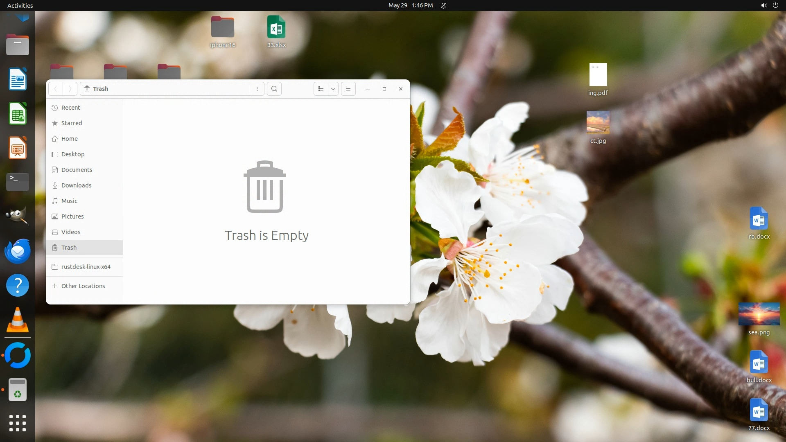786x442 pixels.
Task: Open Other Locations
Action: tap(83, 286)
